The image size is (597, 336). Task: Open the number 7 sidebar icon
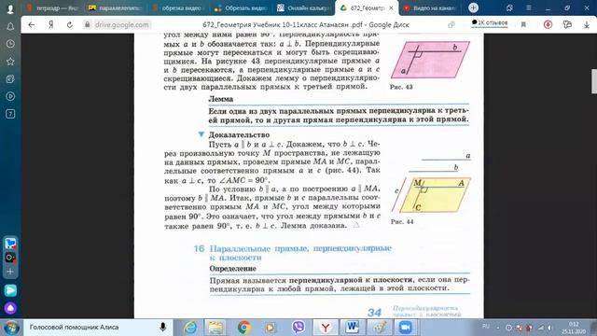pos(10,114)
